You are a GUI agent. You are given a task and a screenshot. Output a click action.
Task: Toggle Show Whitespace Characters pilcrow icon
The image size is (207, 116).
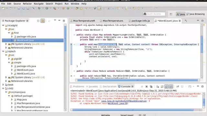click(x=113, y=8)
